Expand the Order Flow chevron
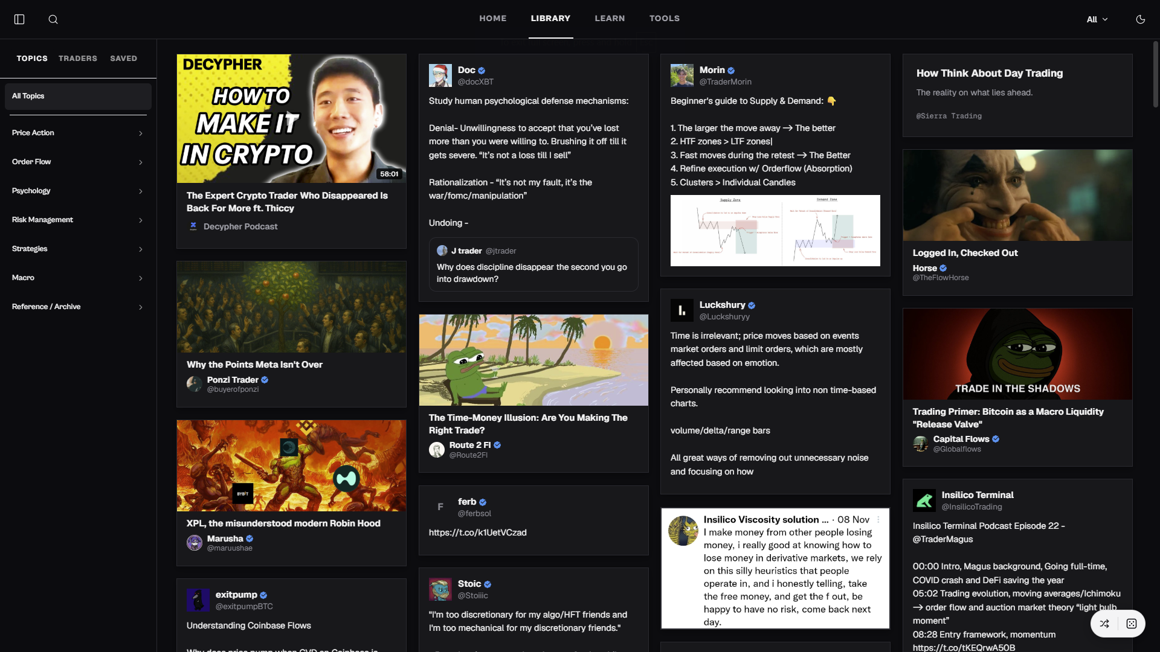Screen dimensions: 1160x652 [141, 162]
